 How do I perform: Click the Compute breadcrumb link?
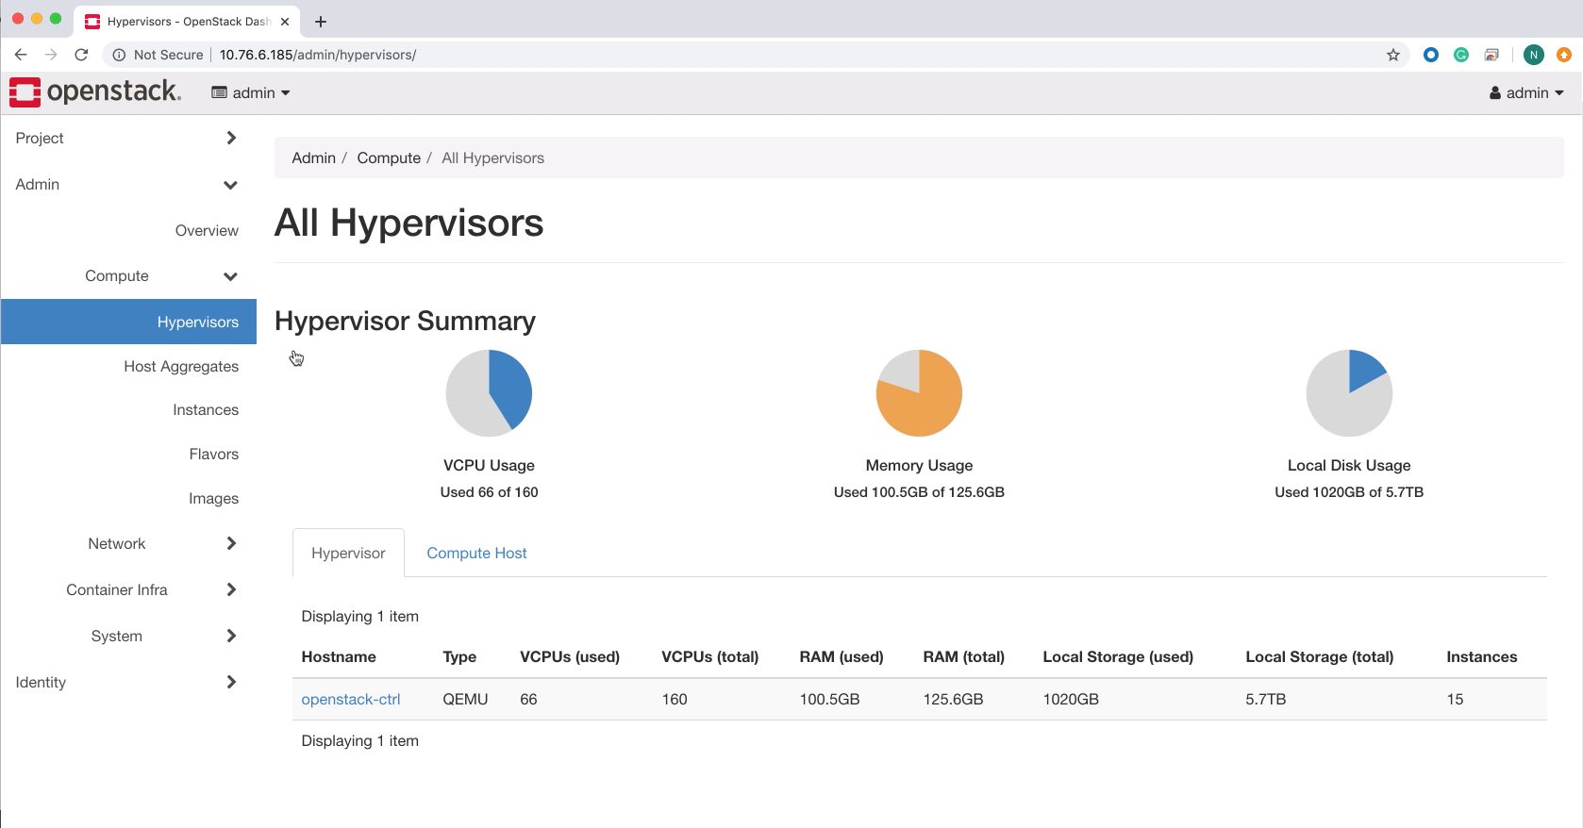tap(389, 157)
